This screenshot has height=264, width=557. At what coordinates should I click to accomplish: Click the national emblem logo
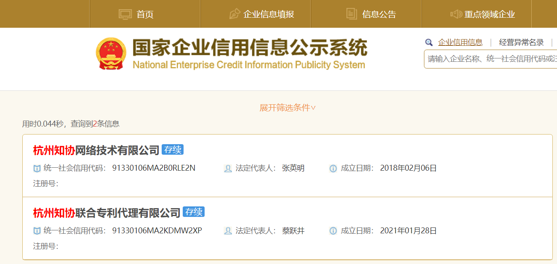point(111,53)
